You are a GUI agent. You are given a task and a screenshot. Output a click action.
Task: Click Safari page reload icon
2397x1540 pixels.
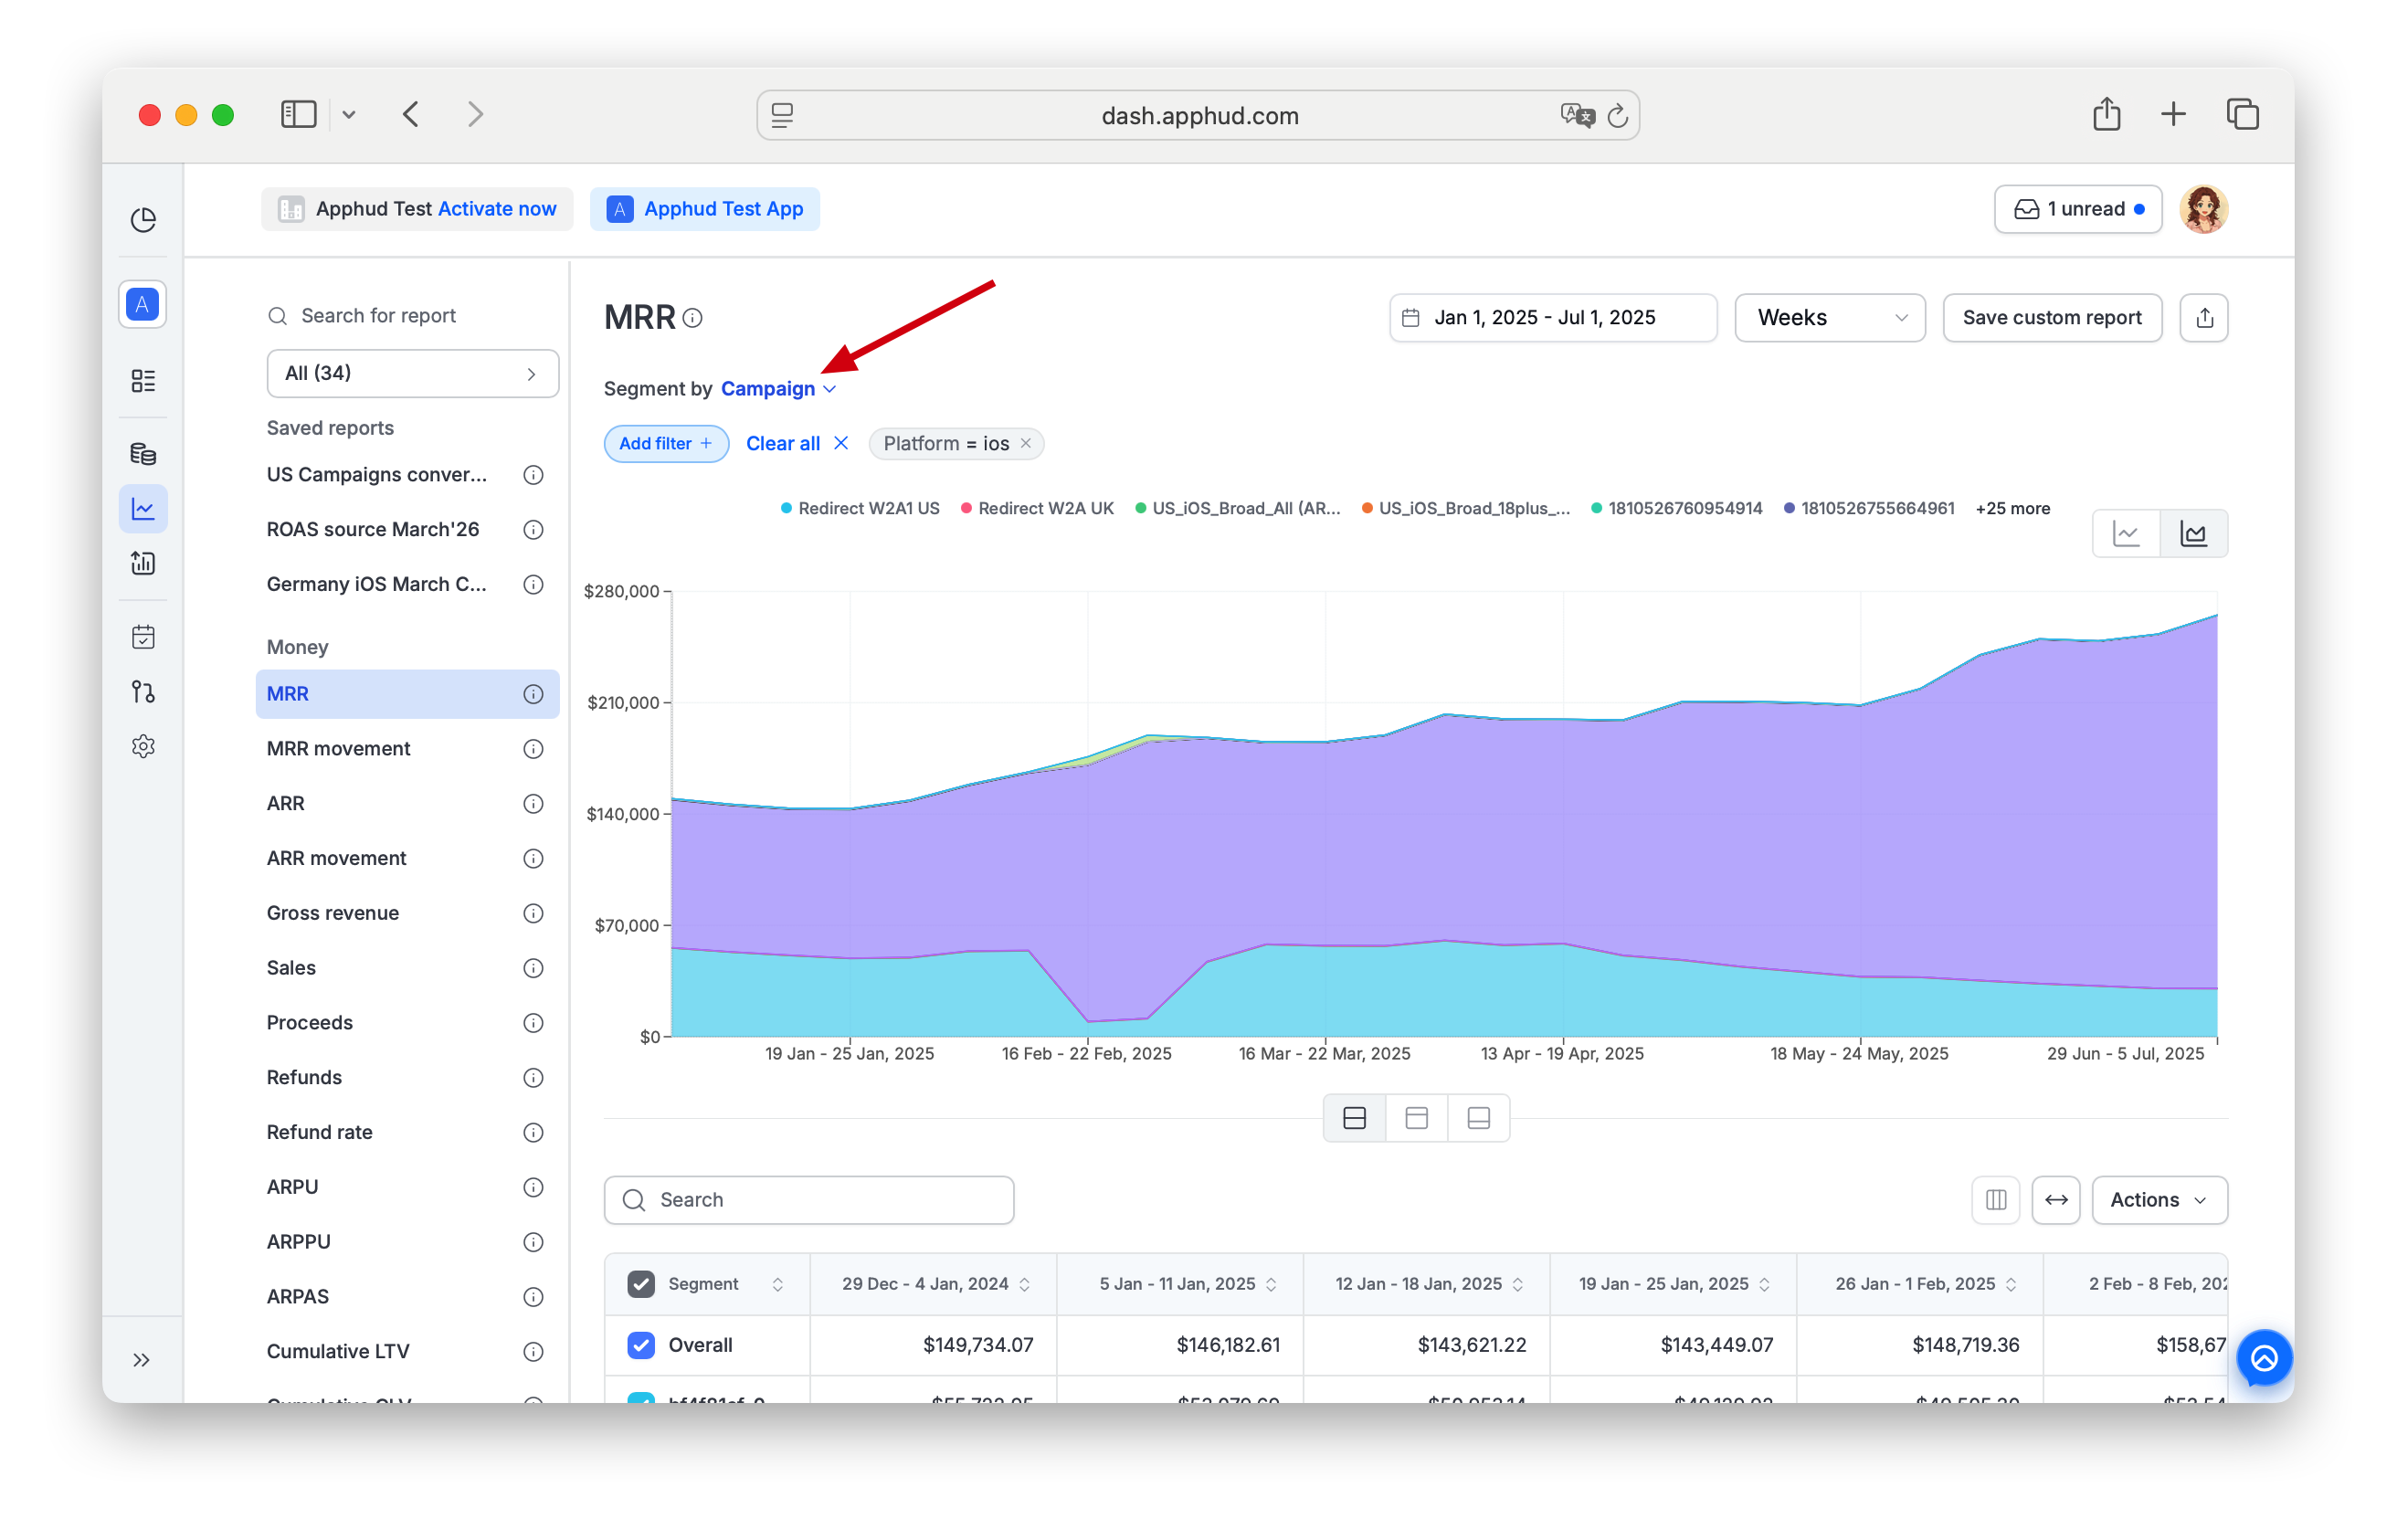1617,116
